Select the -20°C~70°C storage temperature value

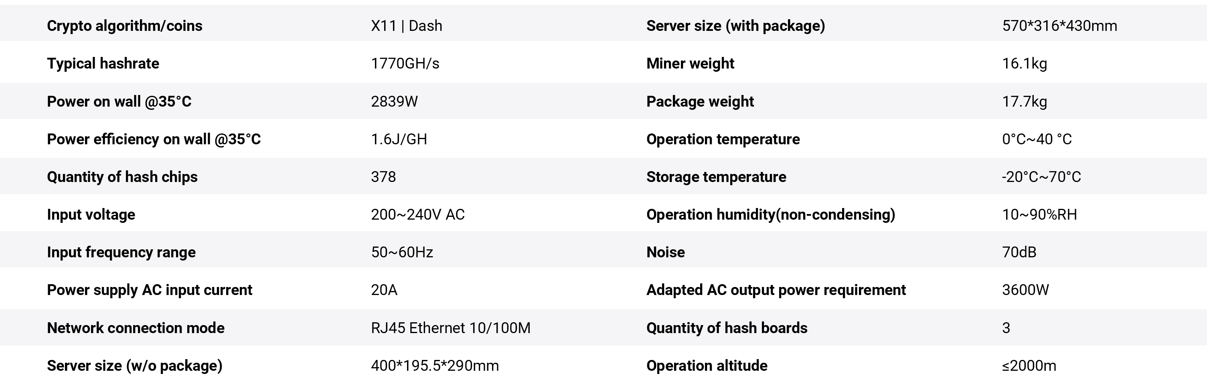tap(1041, 177)
